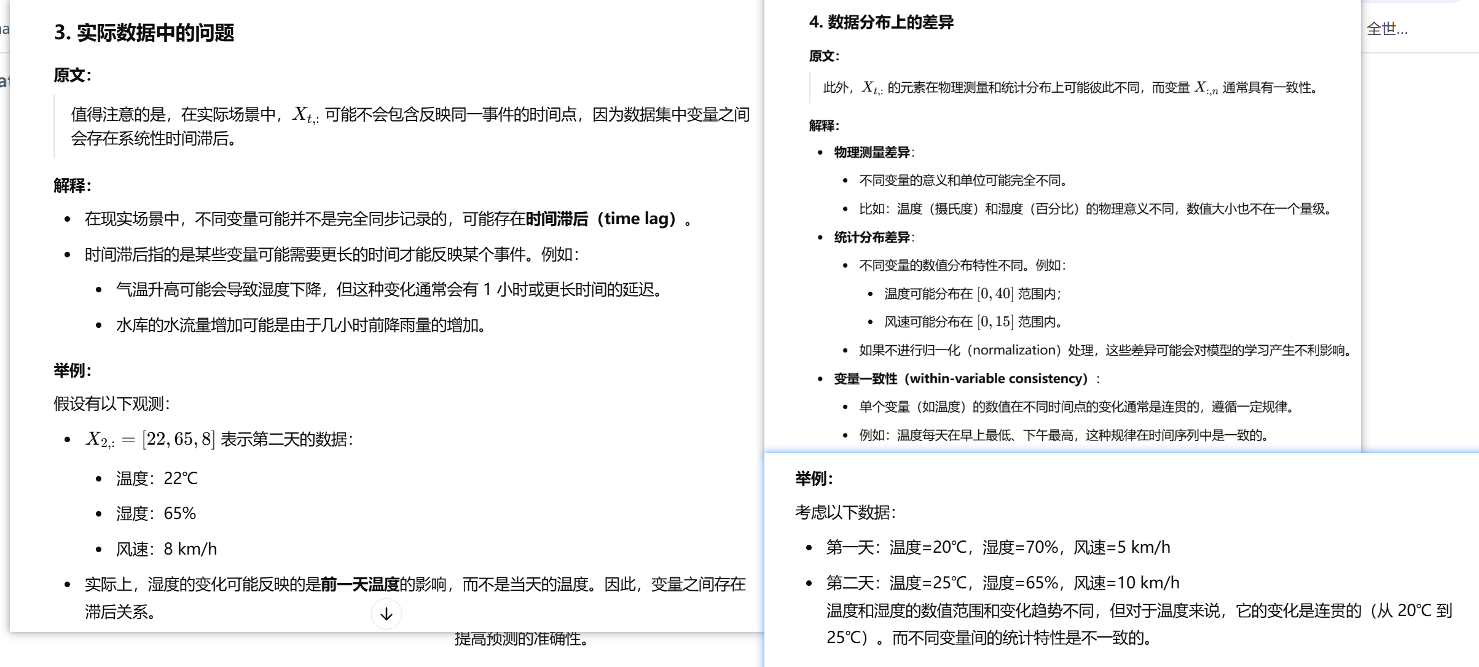Click the quoted block starting '值得注意的是'
The height and width of the screenshot is (667, 1479).
[x=410, y=126]
